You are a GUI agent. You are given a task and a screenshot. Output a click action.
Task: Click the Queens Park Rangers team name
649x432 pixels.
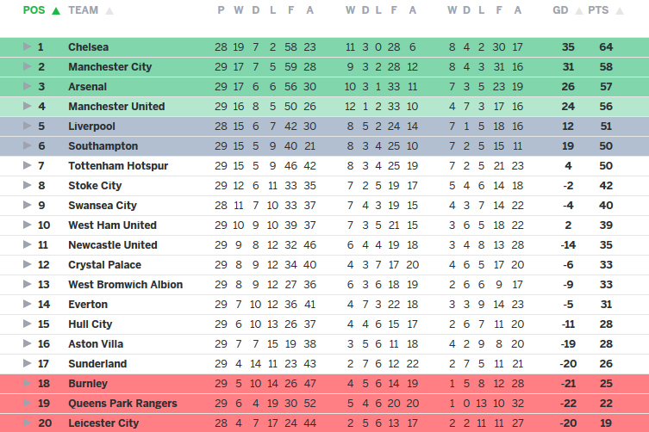(x=122, y=404)
